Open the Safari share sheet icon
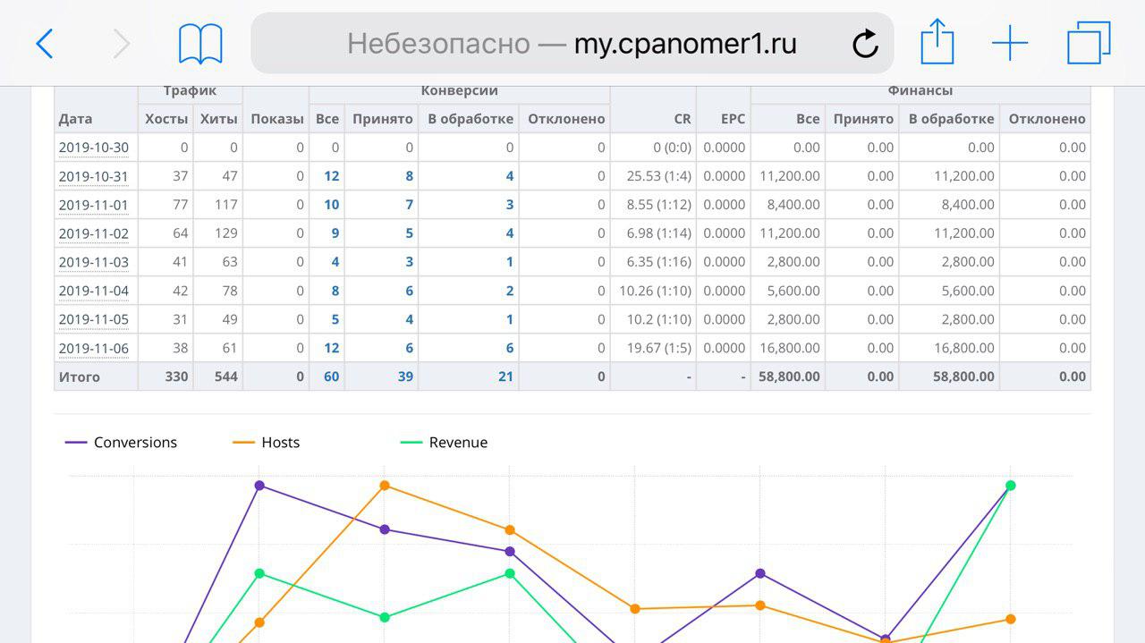The width and height of the screenshot is (1145, 643). pos(937,43)
